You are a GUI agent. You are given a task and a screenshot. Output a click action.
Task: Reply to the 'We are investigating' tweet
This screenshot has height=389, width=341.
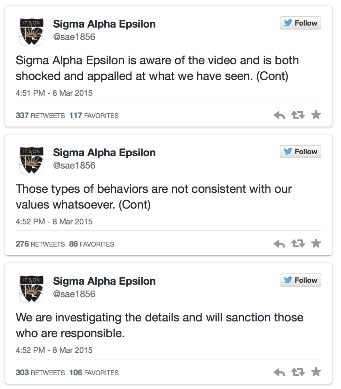(x=279, y=373)
